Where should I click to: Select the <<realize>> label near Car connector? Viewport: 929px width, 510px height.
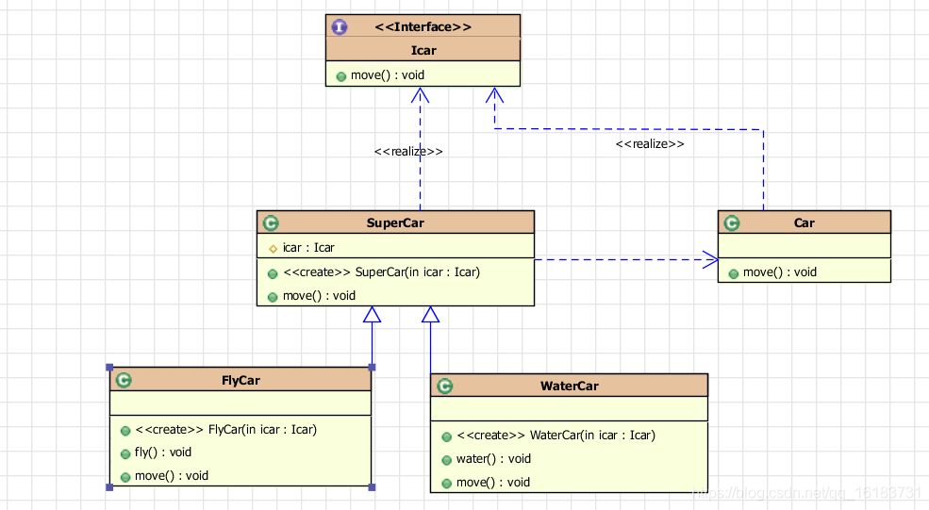click(x=650, y=144)
